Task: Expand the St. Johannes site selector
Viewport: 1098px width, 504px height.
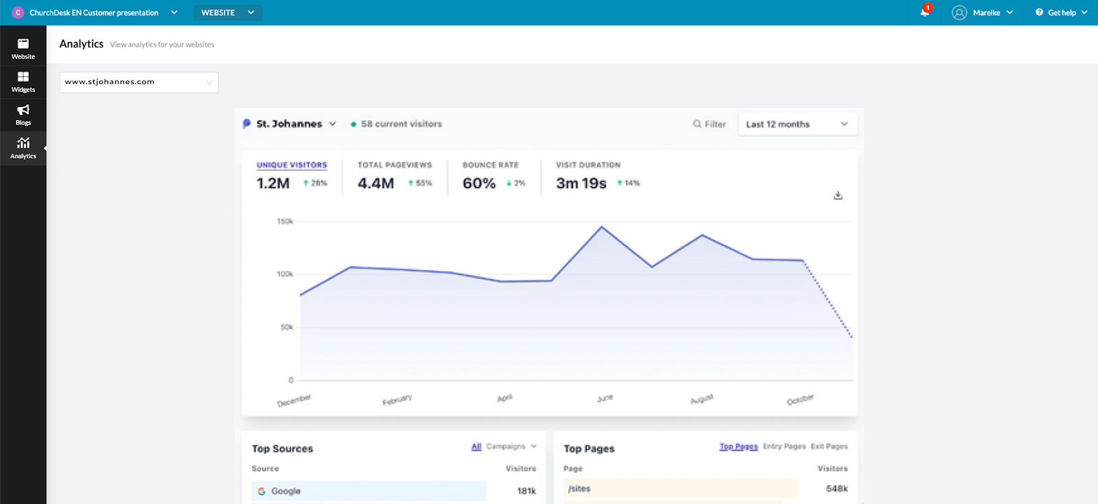Action: 296,124
